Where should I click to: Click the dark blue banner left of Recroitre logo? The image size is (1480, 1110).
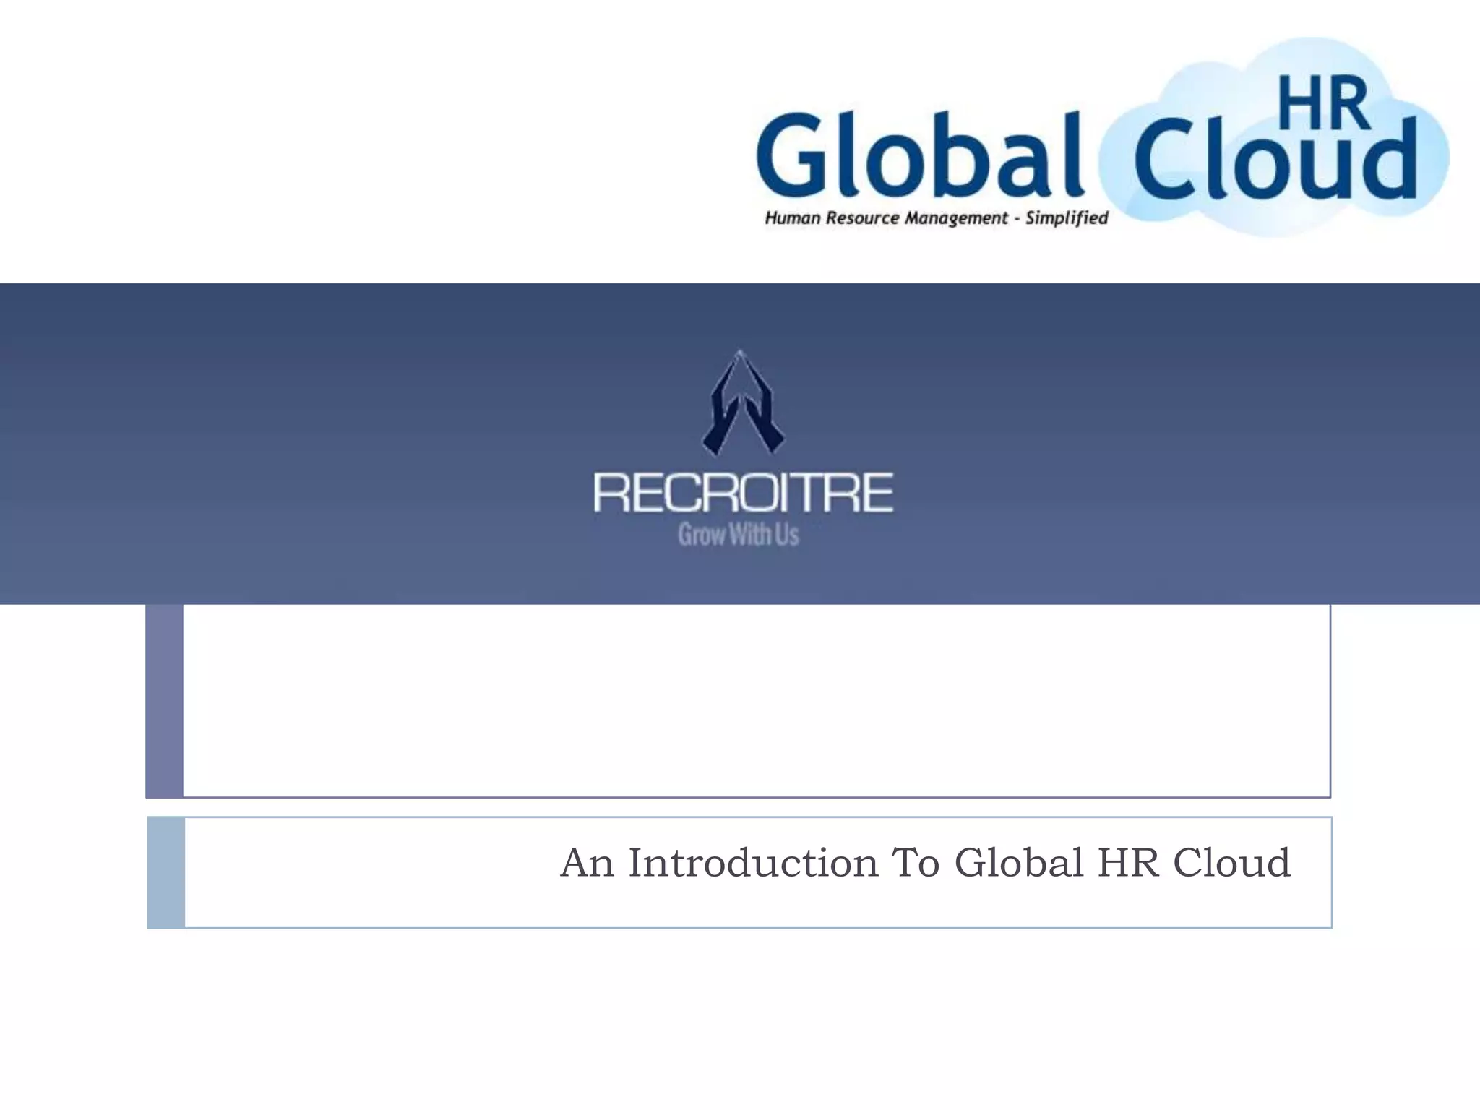pos(289,442)
